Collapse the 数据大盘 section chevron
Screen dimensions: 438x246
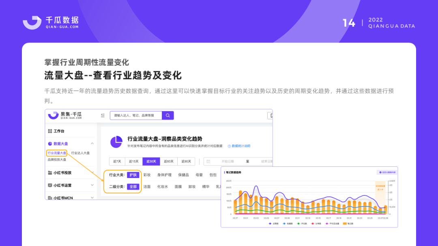[93, 143]
